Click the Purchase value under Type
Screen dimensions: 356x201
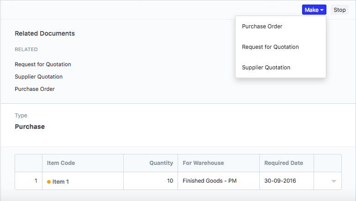coord(30,127)
